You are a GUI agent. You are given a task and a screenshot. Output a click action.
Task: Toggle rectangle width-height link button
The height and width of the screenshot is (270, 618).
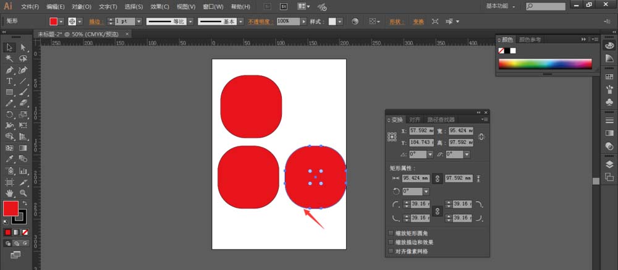pyautogui.click(x=437, y=179)
